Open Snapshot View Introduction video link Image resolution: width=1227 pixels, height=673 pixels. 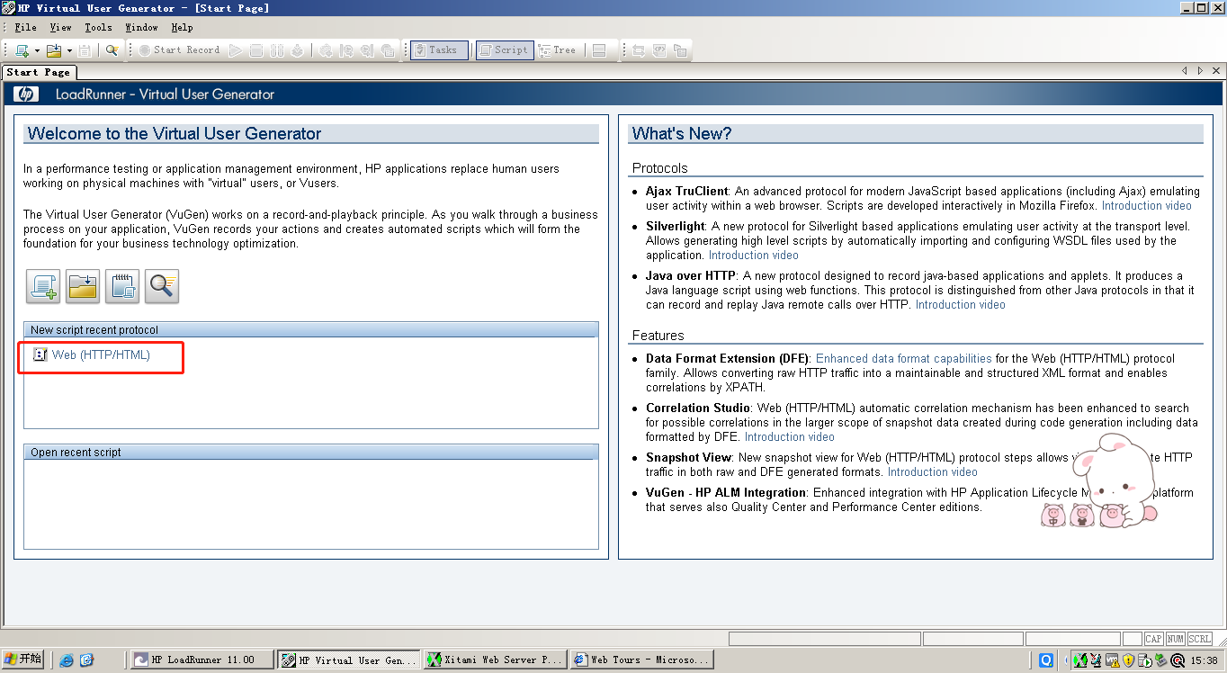tap(932, 472)
